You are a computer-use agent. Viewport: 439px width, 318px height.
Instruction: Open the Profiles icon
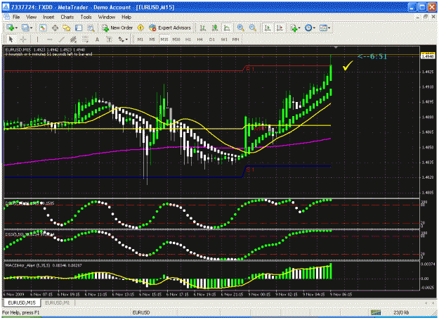pos(25,27)
